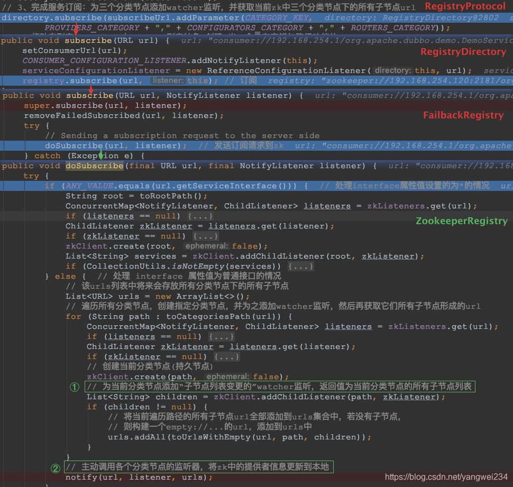Viewport: 513px width, 487px height.
Task: Click the doSubscribe(url, listener) call in try block
Action: (113, 145)
